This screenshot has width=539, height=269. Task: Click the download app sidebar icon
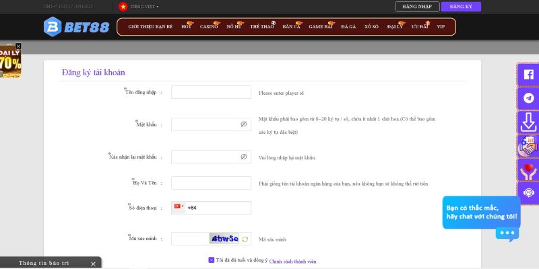click(528, 122)
